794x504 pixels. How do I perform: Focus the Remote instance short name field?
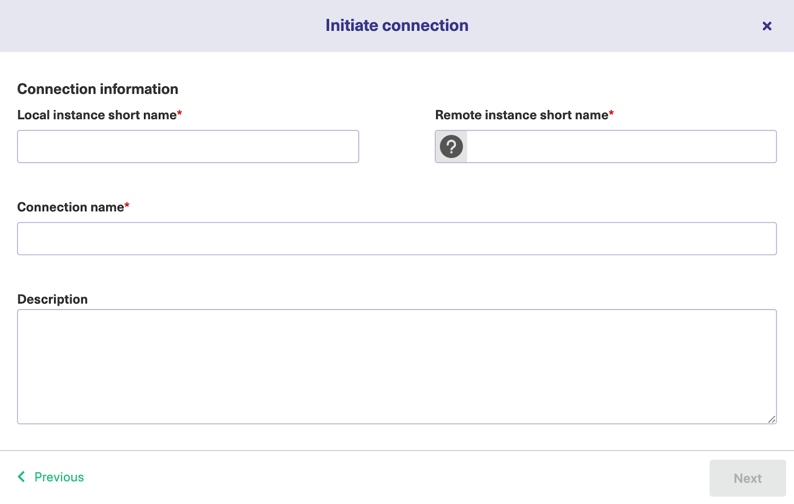click(620, 147)
